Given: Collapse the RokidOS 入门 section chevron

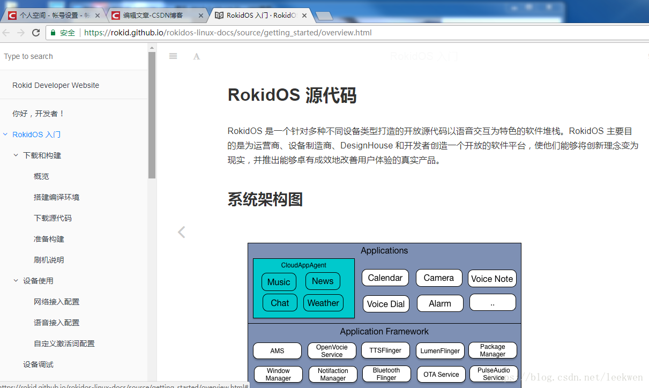Looking at the screenshot, I should (5, 135).
